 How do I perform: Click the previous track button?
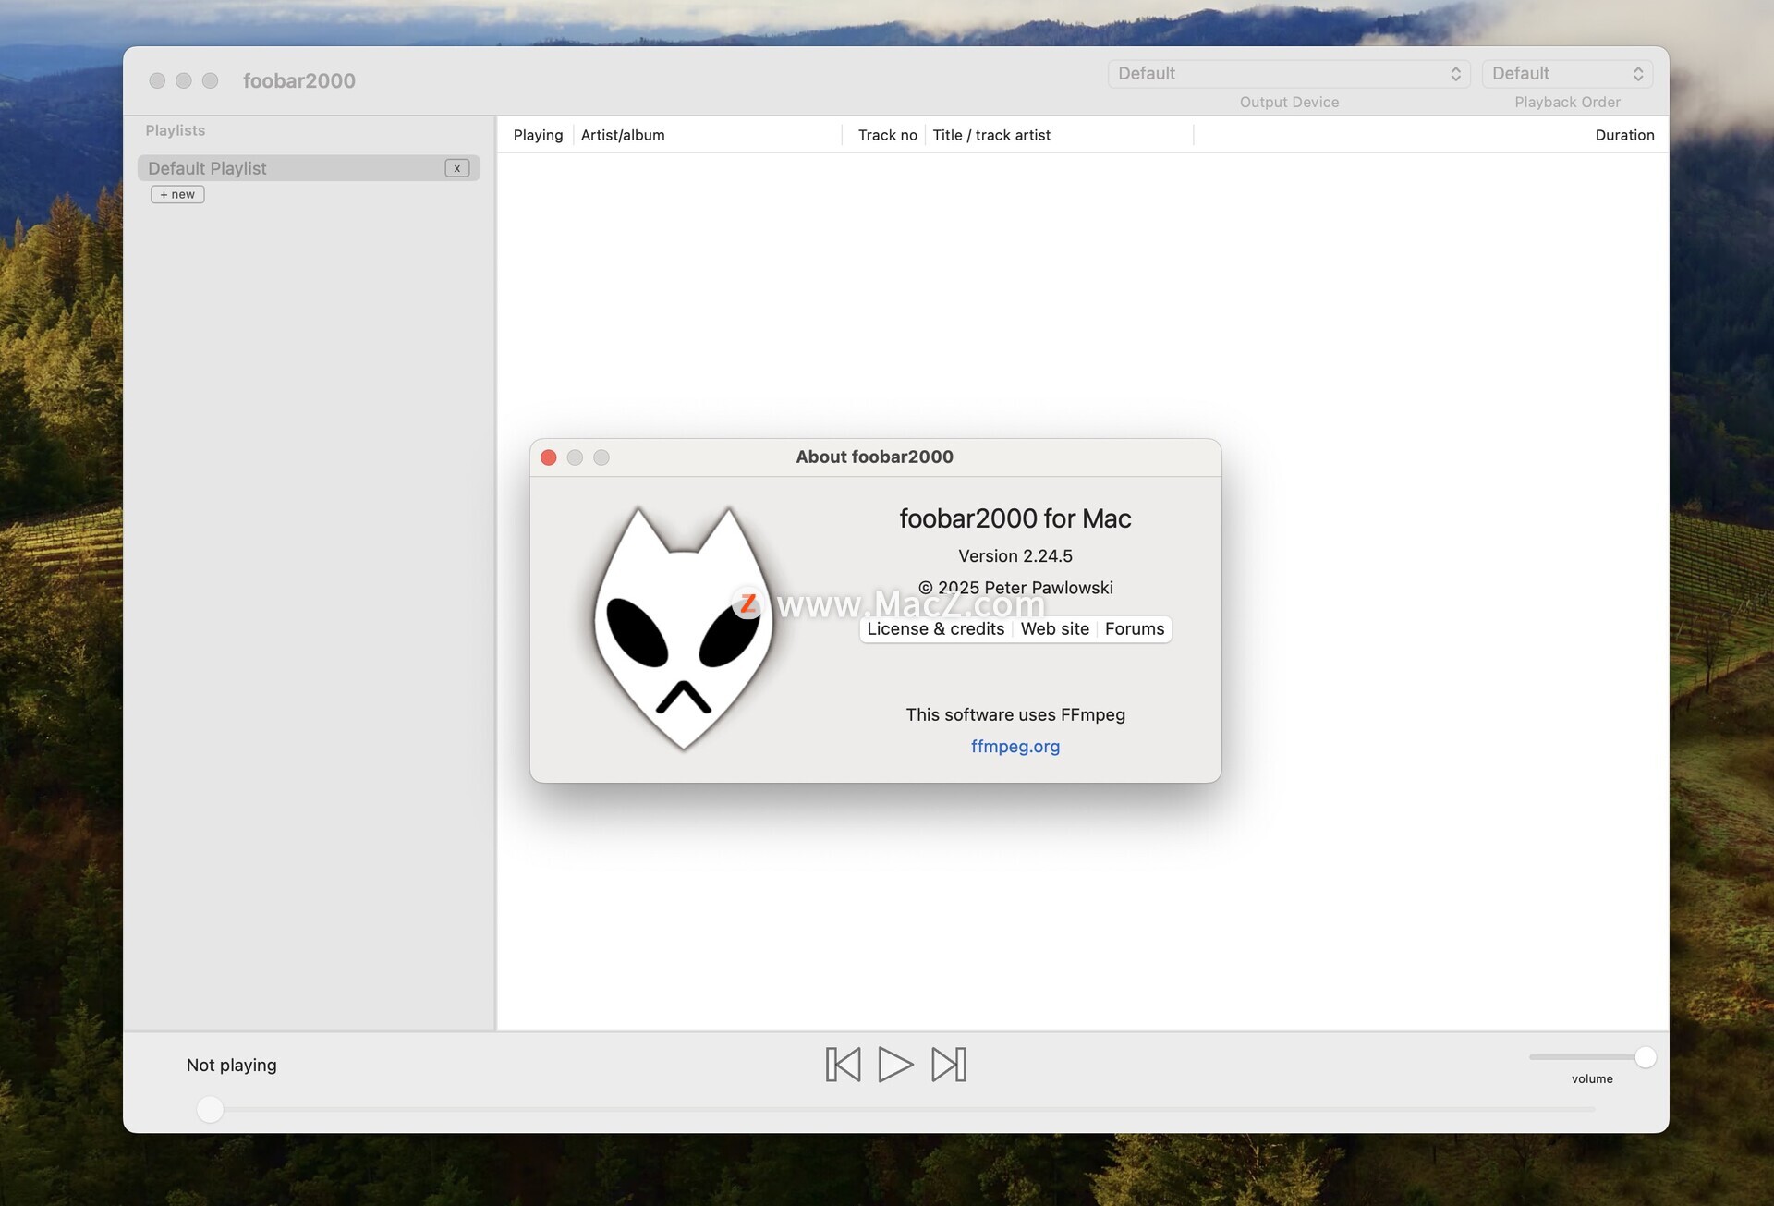(843, 1065)
